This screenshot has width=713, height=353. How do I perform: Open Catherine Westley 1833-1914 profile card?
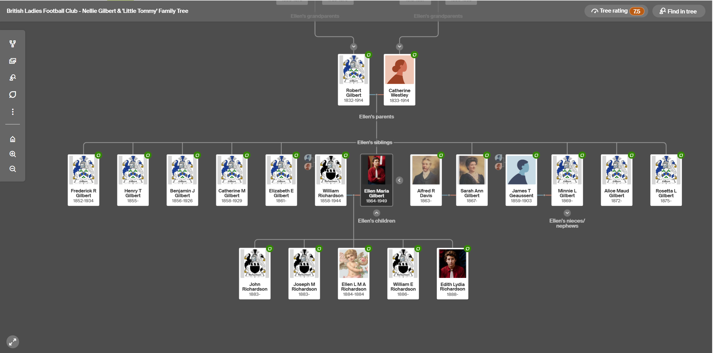coord(400,80)
